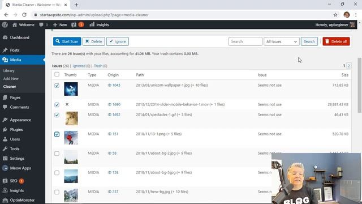Image resolution: width=362 pixels, height=204 pixels.
Task: Open the ID 151 origin link
Action: pos(113,134)
